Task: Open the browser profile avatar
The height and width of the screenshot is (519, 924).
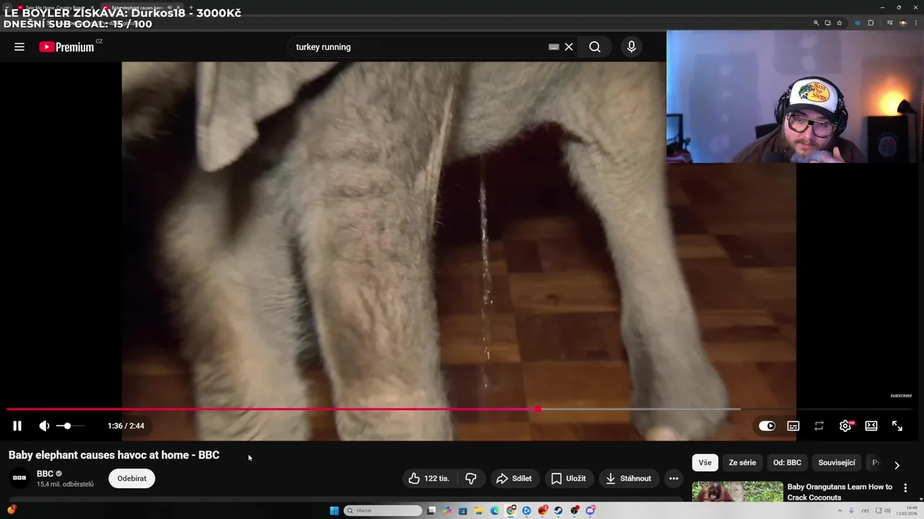Action: [903, 23]
